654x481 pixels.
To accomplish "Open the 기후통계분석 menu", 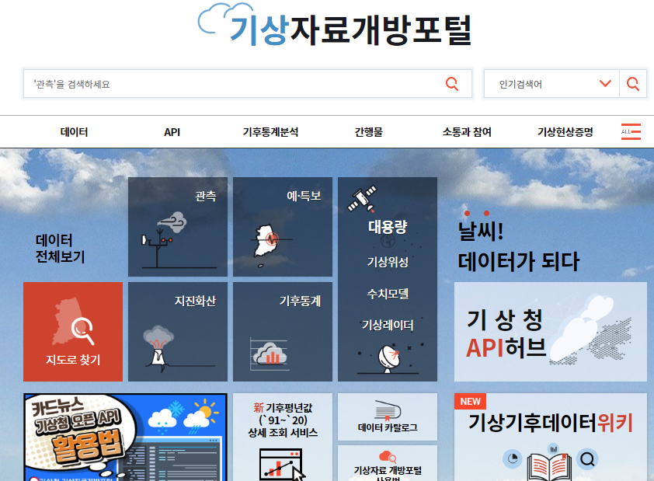I will point(270,132).
